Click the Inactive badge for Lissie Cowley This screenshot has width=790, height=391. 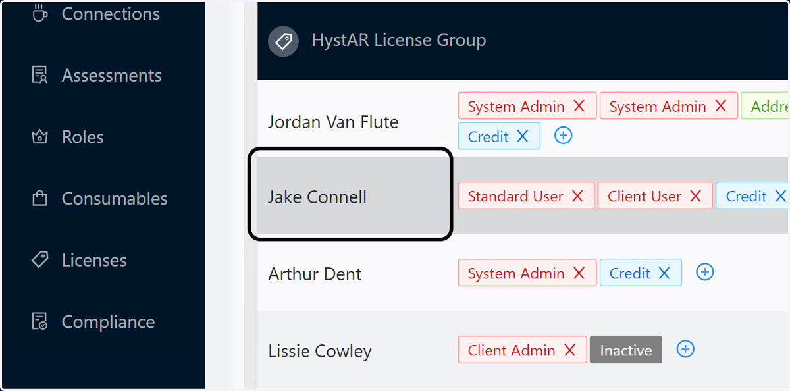click(626, 350)
